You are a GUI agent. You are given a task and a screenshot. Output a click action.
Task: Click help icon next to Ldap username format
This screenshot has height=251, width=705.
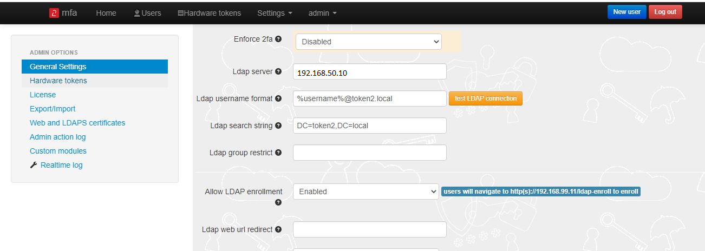point(278,98)
